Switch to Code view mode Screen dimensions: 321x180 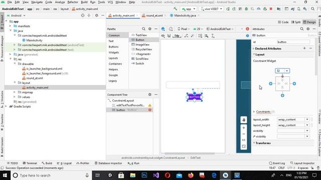(283, 22)
